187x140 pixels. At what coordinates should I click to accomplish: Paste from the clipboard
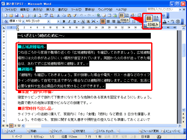69,16
